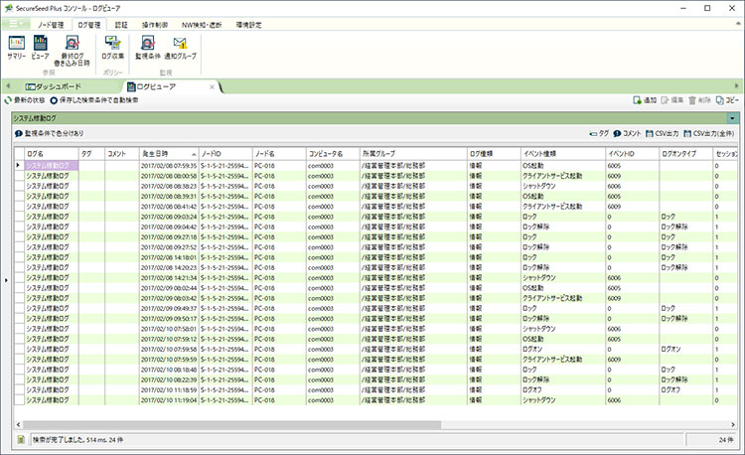This screenshot has height=455, width=745.
Task: Click the 編集 edit icon
Action: point(672,100)
